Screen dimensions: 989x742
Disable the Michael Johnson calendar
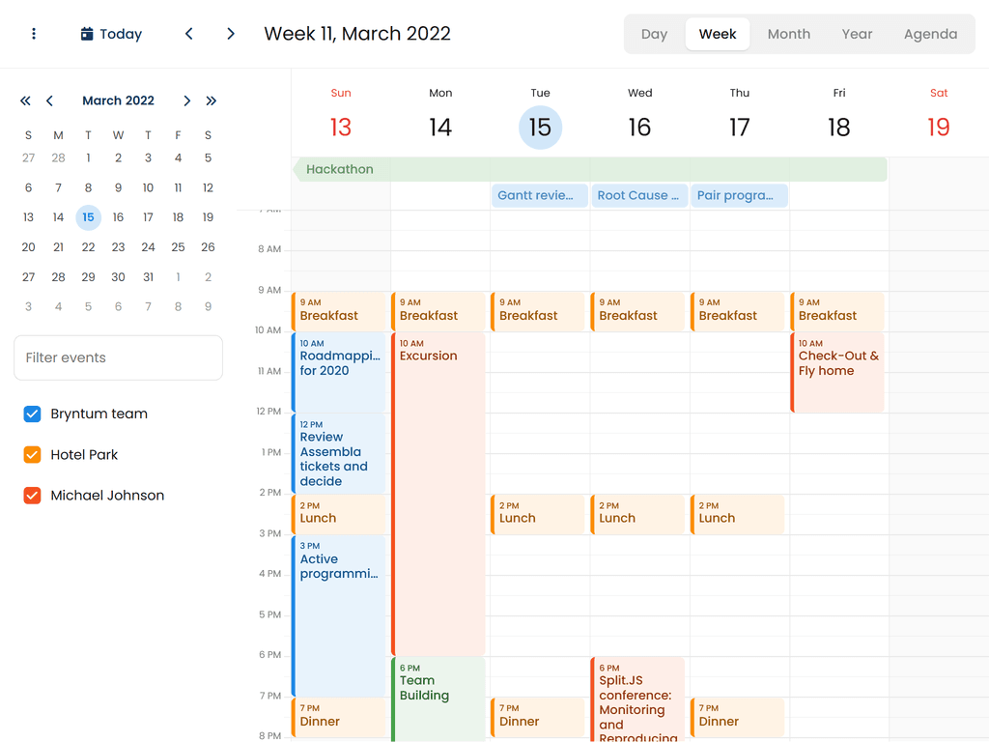[32, 496]
